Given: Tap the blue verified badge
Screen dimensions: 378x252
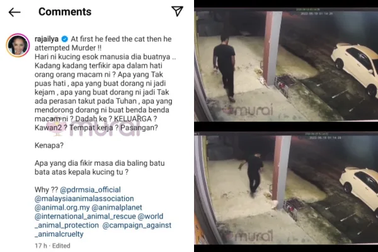Looking at the screenshot, I should coord(64,39).
